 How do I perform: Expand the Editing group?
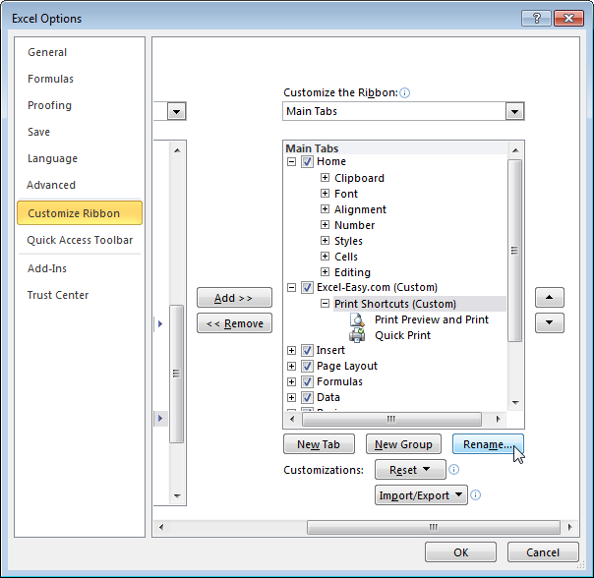(325, 272)
